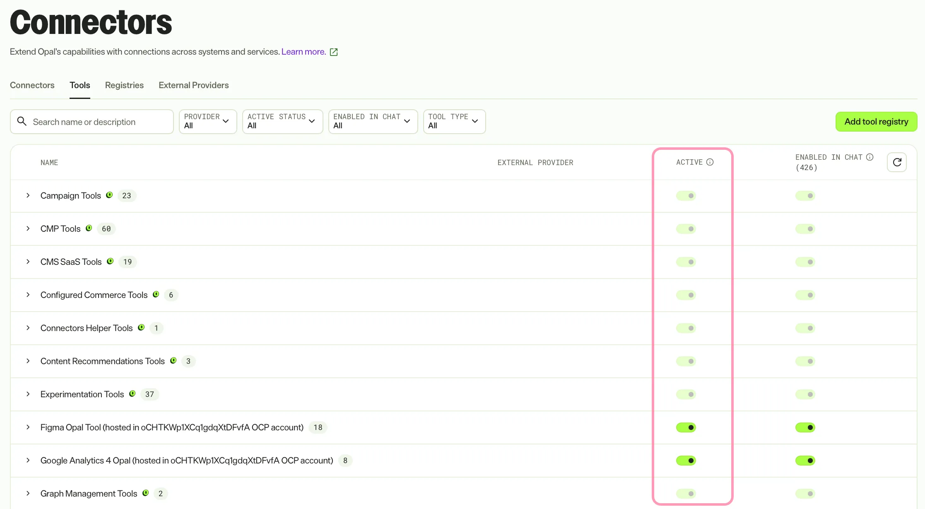Toggle Active switch for CMS SaaS Tools
Image resolution: width=925 pixels, height=509 pixels.
(686, 262)
